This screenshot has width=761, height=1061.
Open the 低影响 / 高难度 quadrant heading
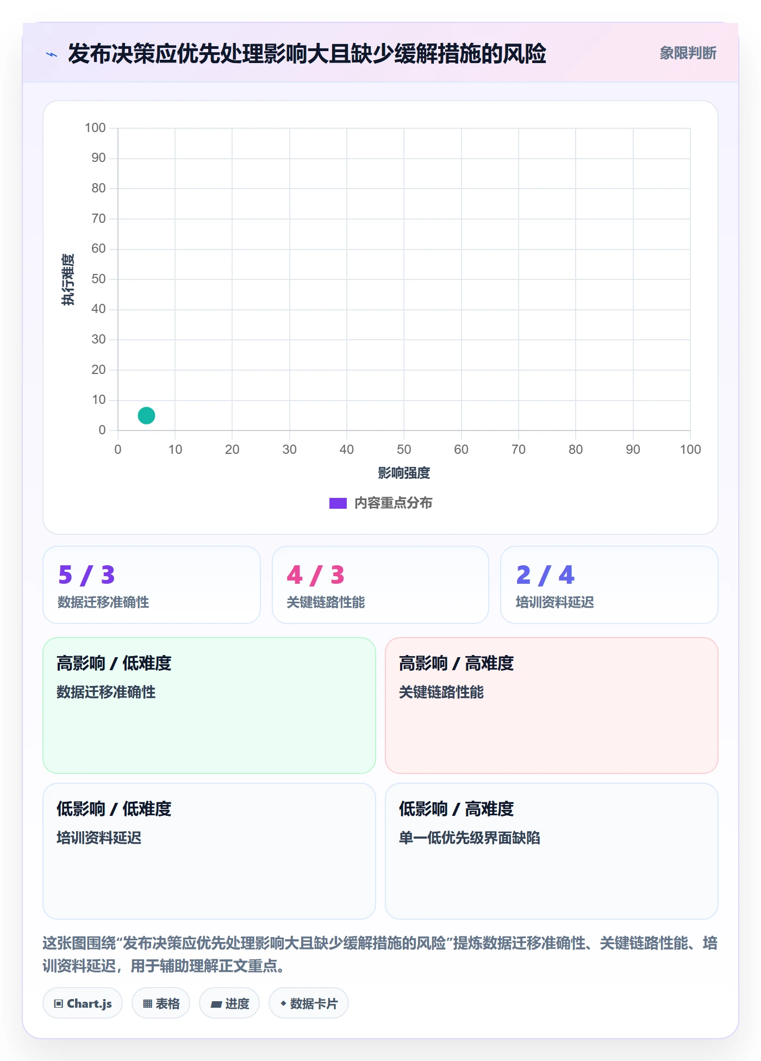456,809
